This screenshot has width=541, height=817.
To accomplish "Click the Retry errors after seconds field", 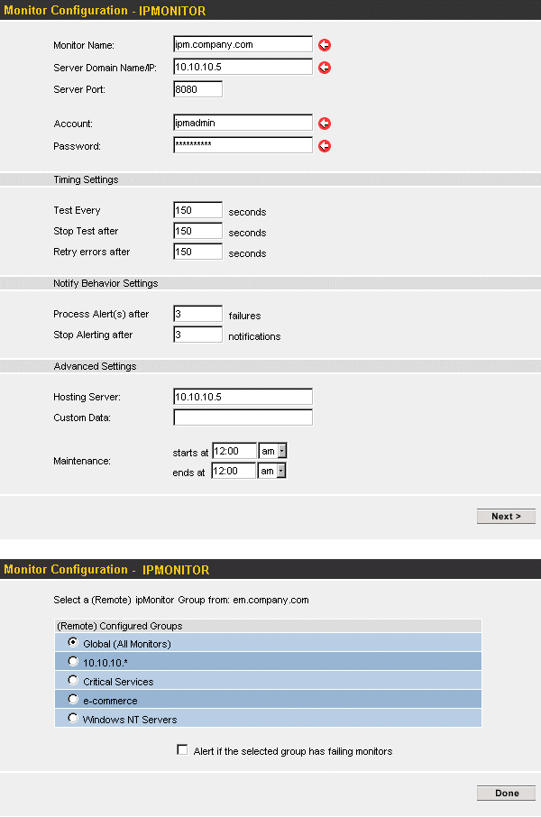I will (x=198, y=252).
